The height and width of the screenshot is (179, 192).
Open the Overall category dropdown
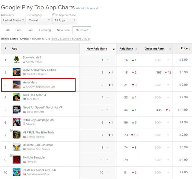pos(39,20)
